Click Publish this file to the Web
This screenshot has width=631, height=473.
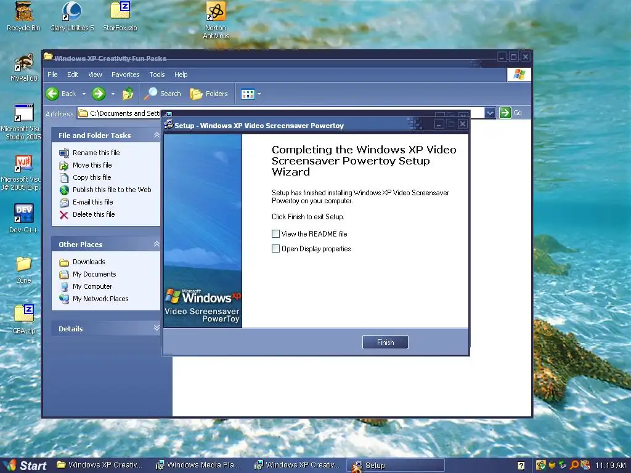[112, 190]
